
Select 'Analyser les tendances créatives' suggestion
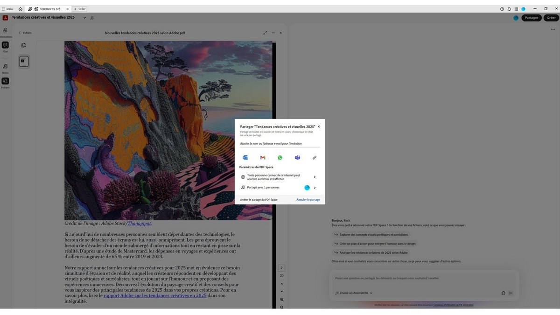click(x=370, y=252)
